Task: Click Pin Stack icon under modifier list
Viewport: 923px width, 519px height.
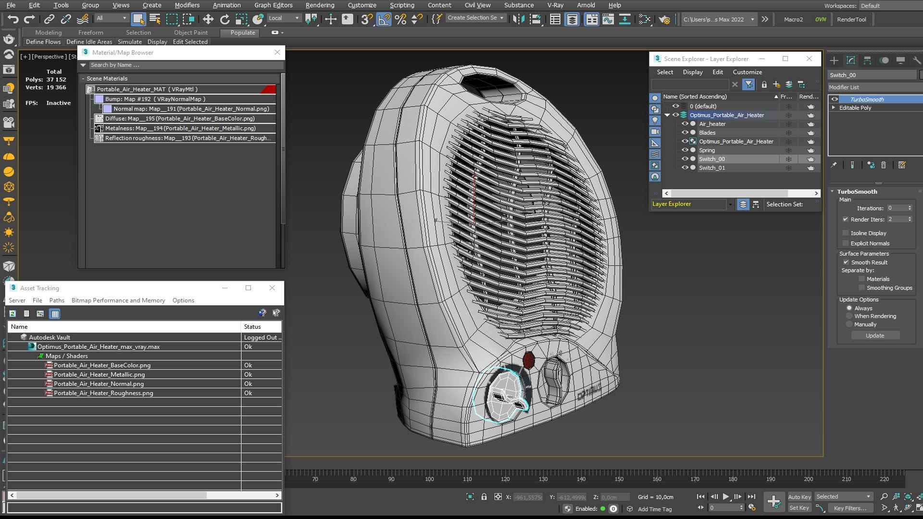Action: (834, 165)
